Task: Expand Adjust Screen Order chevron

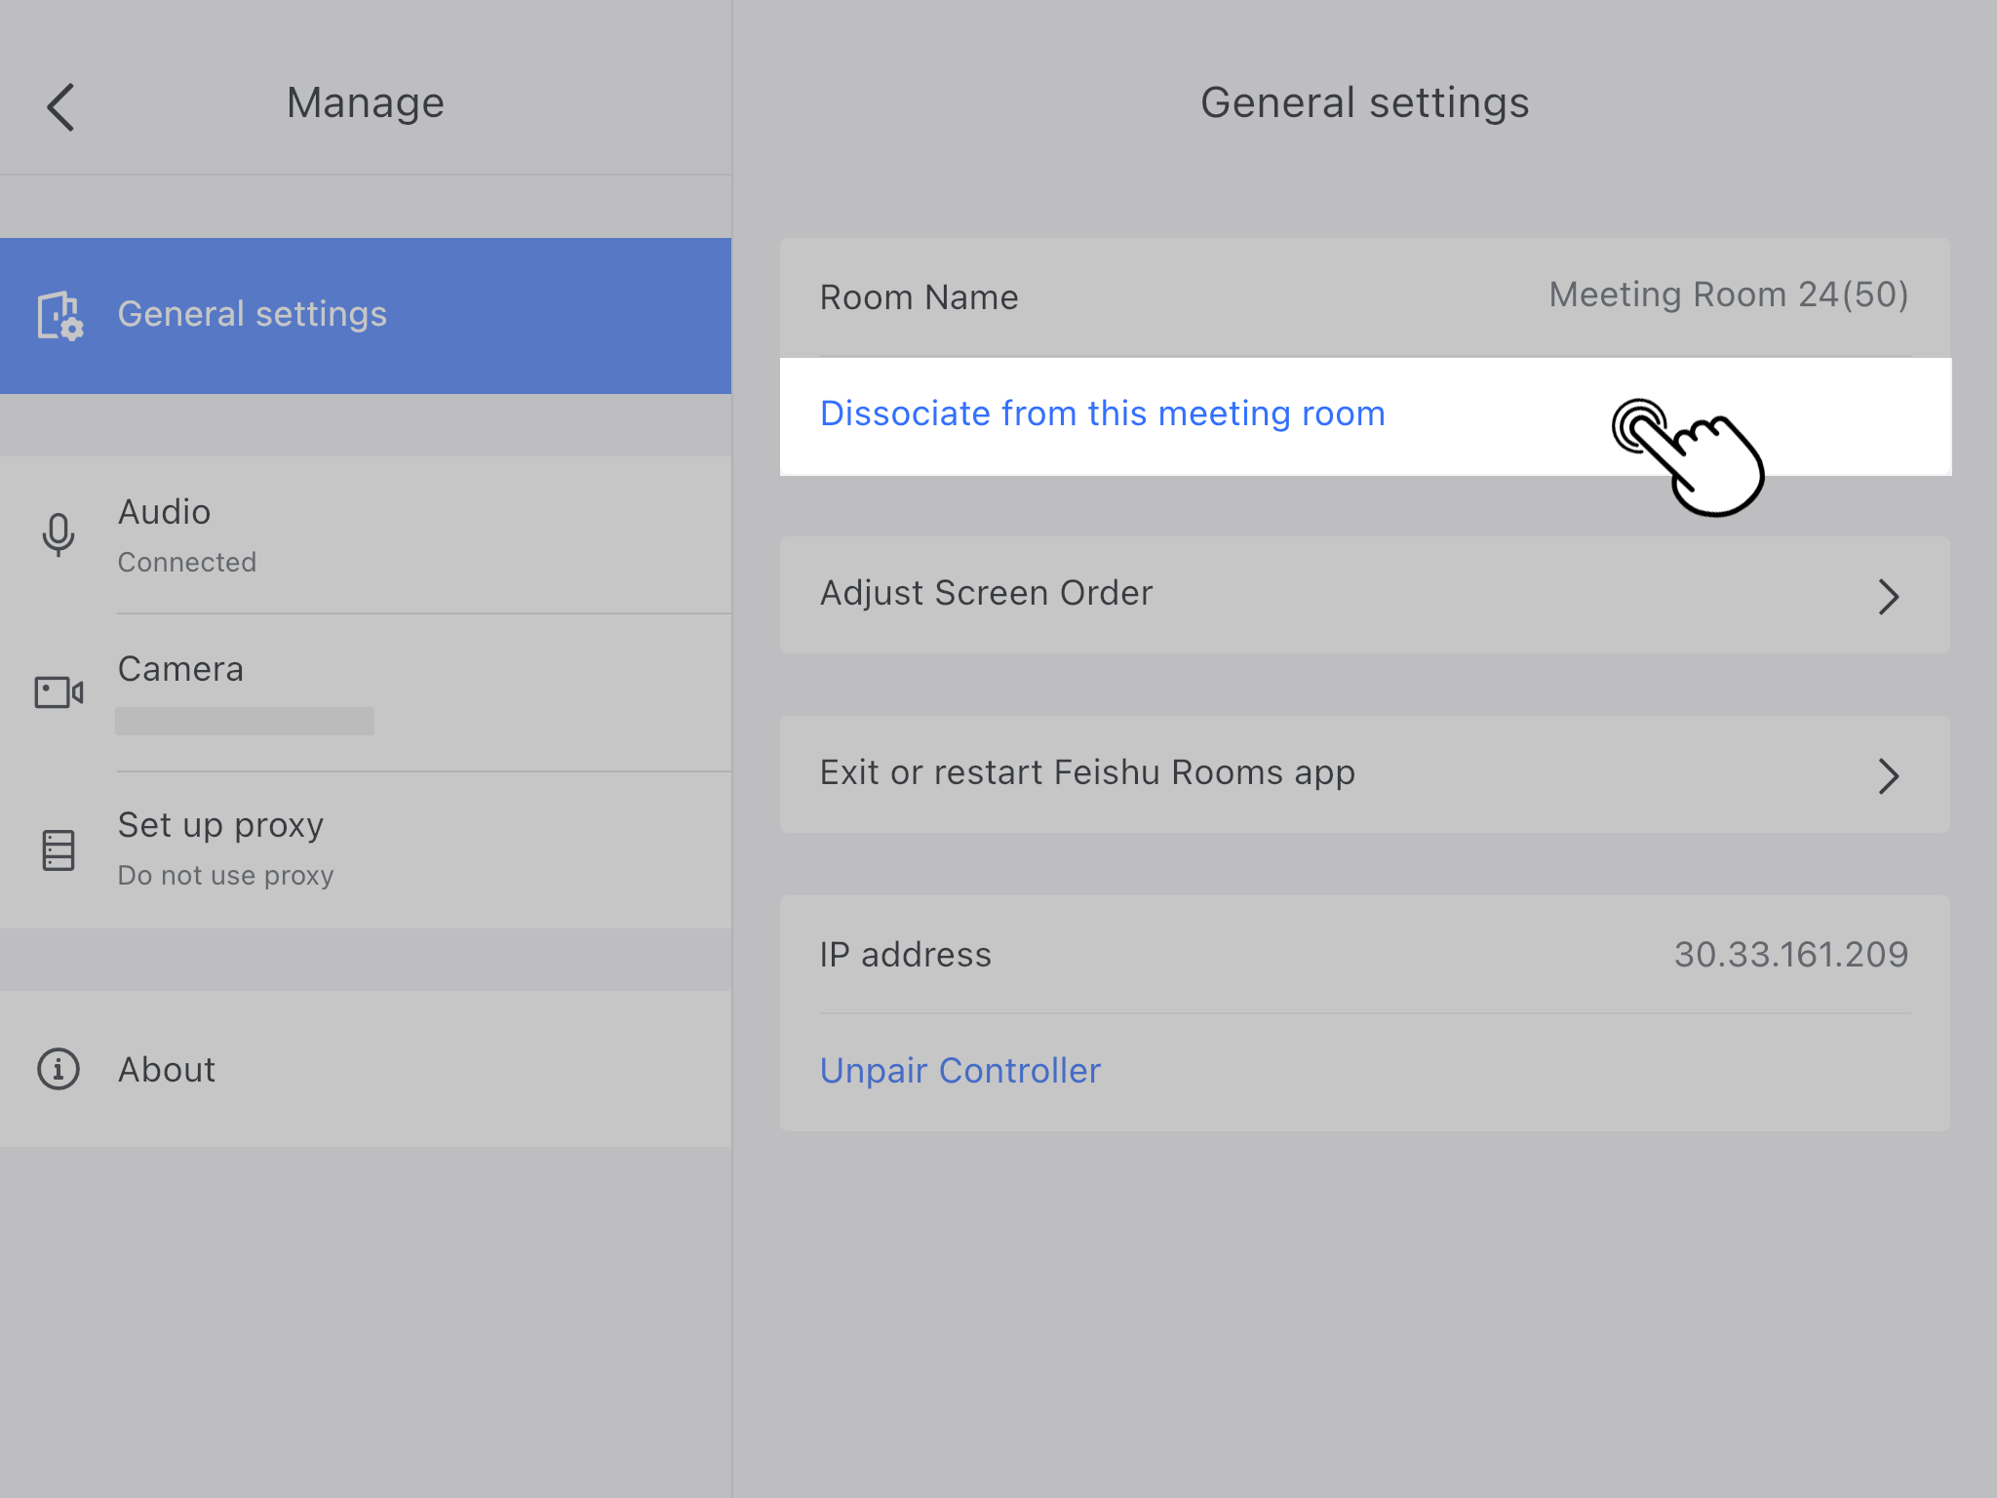Action: pos(1888,596)
